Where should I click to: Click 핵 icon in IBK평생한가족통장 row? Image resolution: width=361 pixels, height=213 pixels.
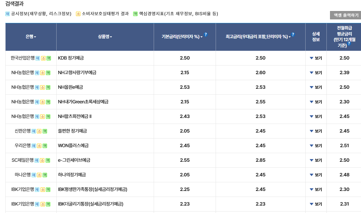tap(48, 190)
